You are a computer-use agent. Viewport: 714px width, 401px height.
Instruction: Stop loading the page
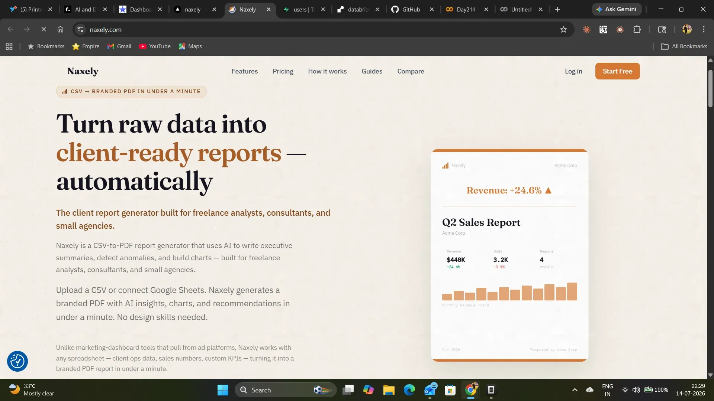click(44, 29)
